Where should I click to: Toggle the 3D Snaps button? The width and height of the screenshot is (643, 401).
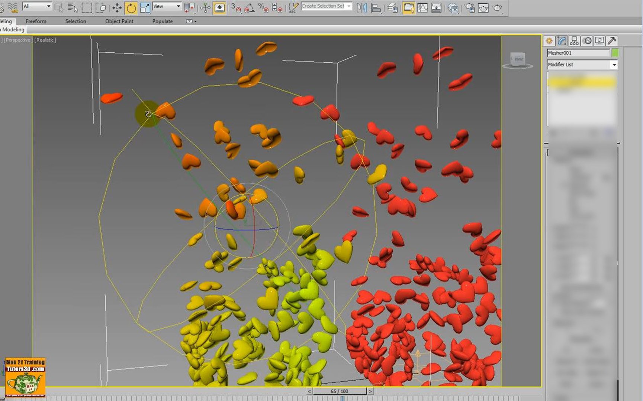[235, 7]
